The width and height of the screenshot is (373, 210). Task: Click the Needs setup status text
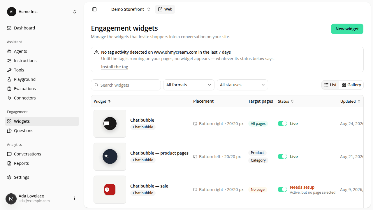coord(302,187)
